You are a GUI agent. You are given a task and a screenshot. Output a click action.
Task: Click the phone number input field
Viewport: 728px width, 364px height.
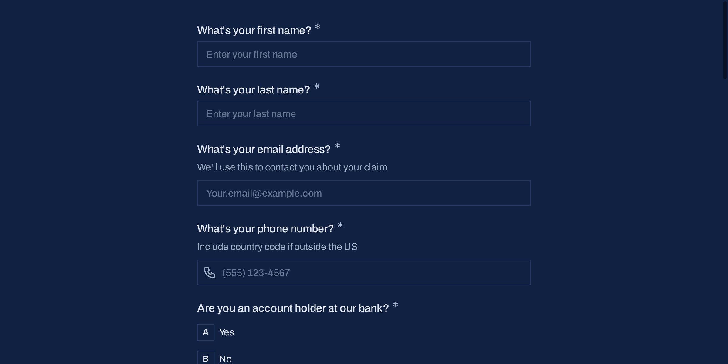(373, 272)
